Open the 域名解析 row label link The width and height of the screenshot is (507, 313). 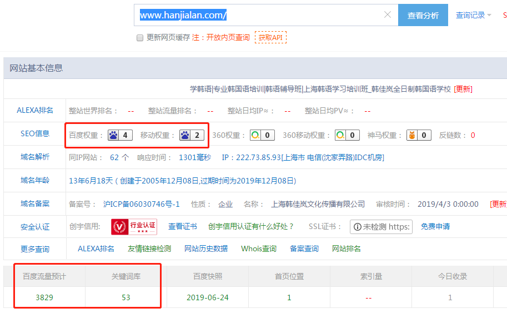pyautogui.click(x=35, y=157)
